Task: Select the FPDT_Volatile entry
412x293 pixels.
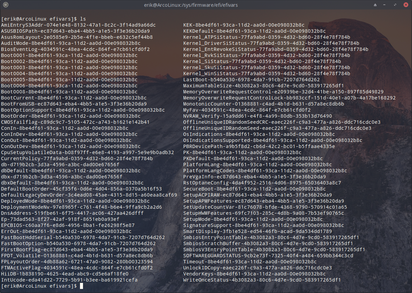Action: click(x=77, y=256)
